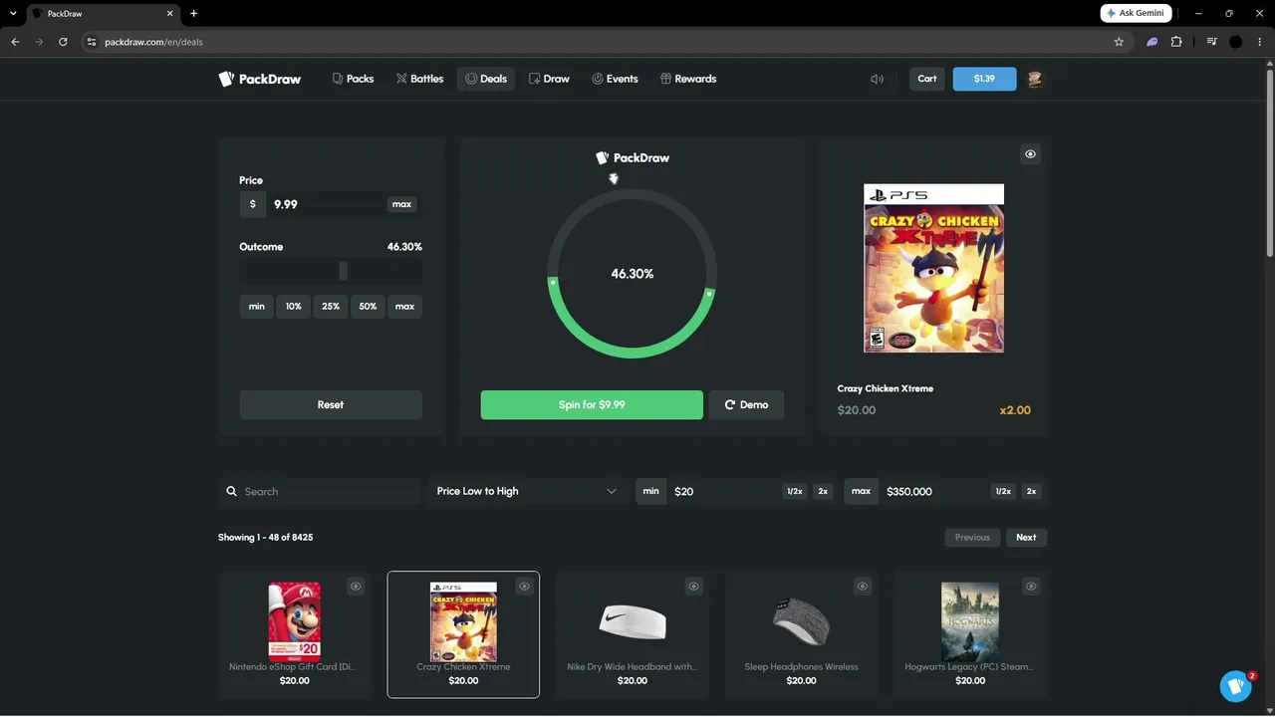Set price to max in Price field
The height and width of the screenshot is (717, 1275).
click(401, 204)
